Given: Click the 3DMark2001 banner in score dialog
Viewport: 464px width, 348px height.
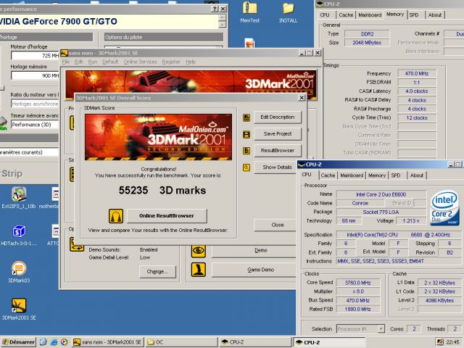Looking at the screenshot, I should 158,137.
